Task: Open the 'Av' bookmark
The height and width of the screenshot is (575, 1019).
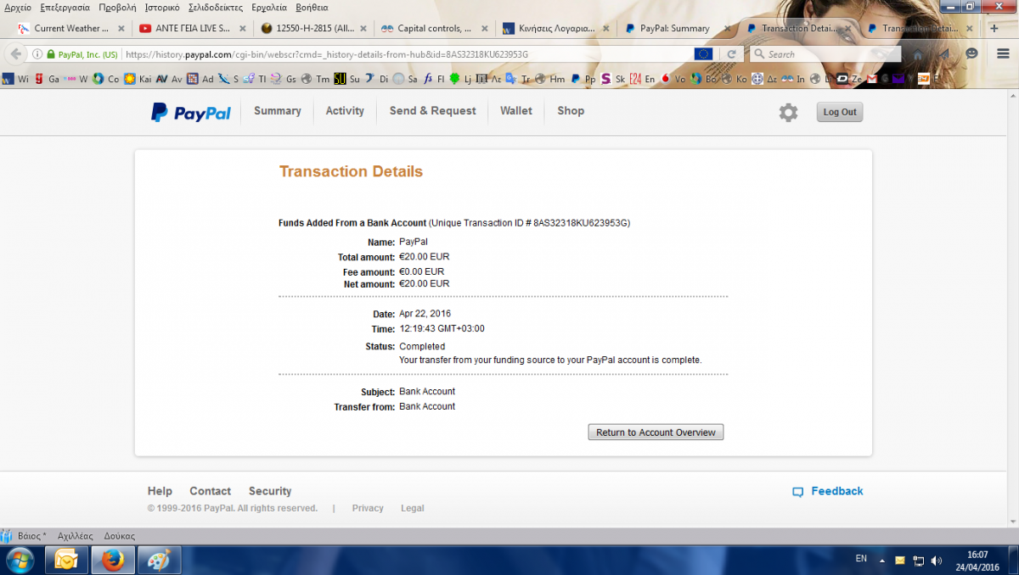Action: 169,79
